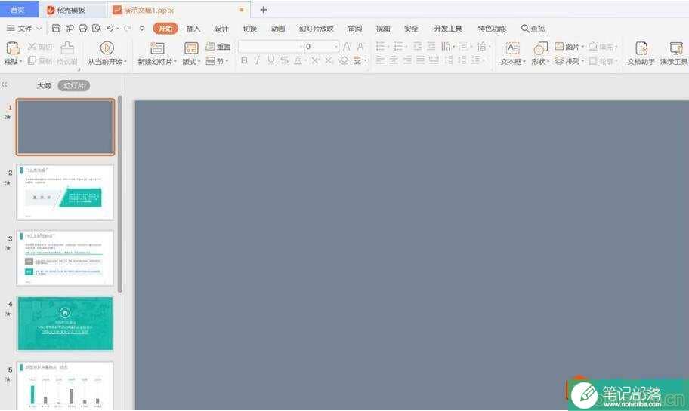Click the Cut (剪切) scissors icon

[x=32, y=46]
